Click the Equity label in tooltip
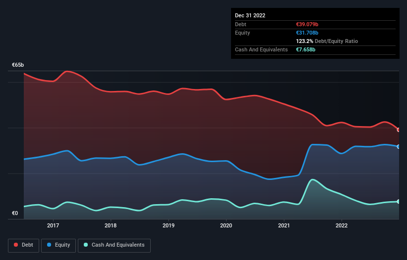407x260 pixels. (242, 33)
